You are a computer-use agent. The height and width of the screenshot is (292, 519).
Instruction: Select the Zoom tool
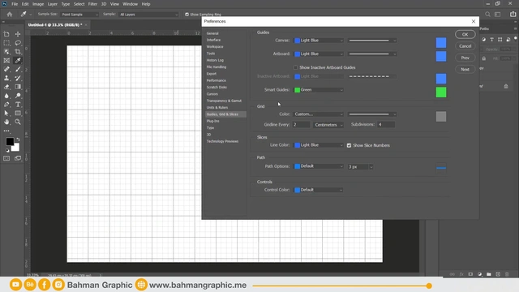click(x=18, y=122)
